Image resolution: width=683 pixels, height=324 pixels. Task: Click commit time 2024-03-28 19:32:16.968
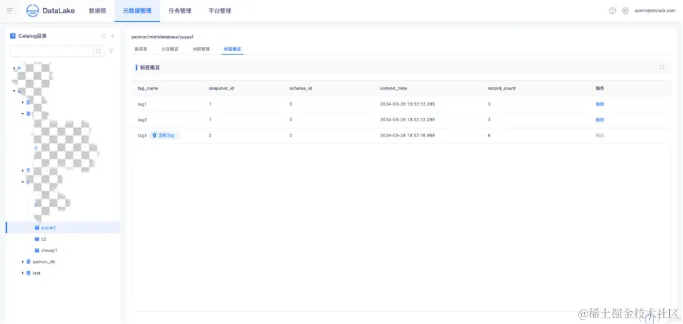(x=407, y=135)
